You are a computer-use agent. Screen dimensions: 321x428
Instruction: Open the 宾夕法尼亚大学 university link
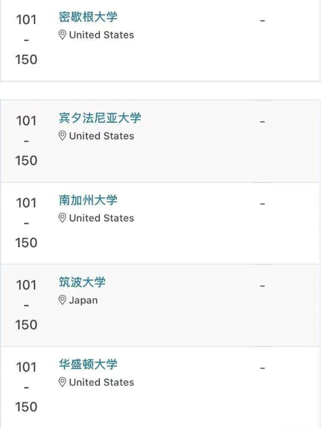click(x=100, y=118)
